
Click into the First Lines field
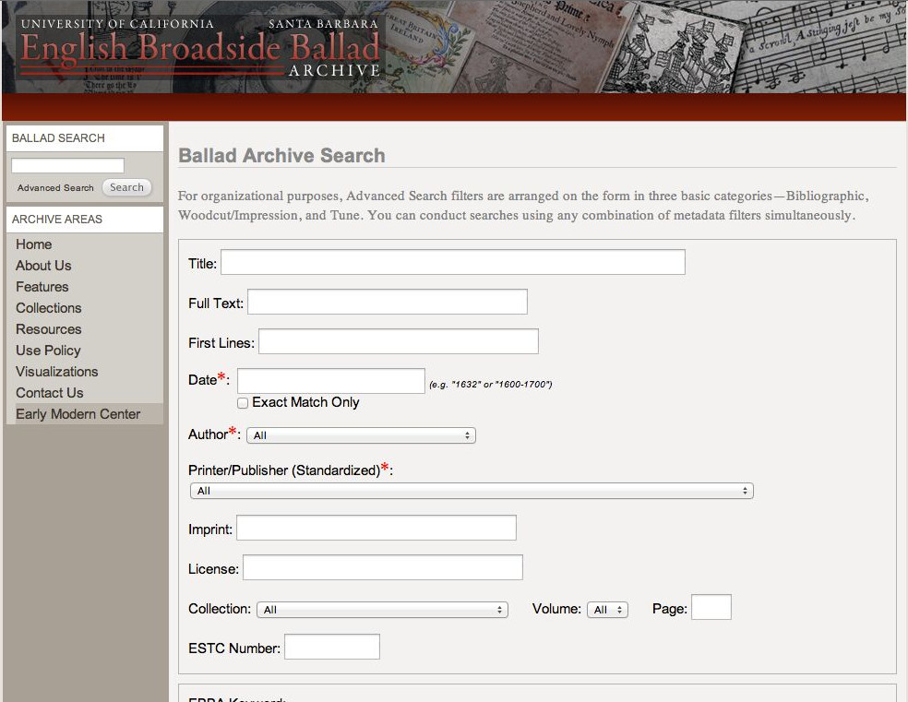tap(399, 341)
